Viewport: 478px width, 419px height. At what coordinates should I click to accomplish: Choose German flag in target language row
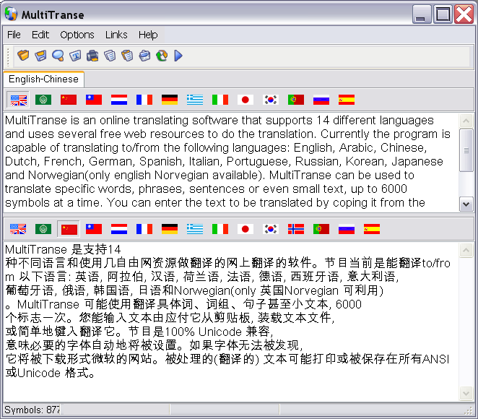[170, 229]
